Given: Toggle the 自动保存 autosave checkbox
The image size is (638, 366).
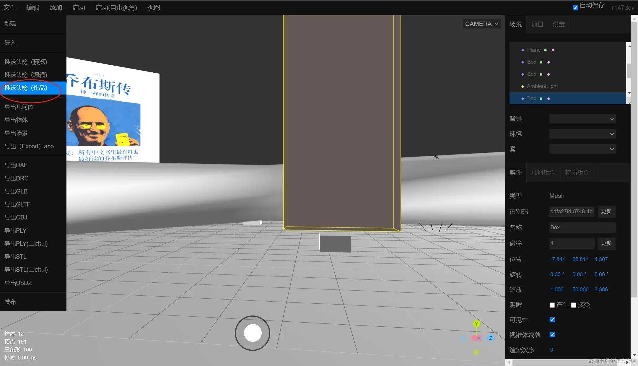Looking at the screenshot, I should click(x=575, y=8).
